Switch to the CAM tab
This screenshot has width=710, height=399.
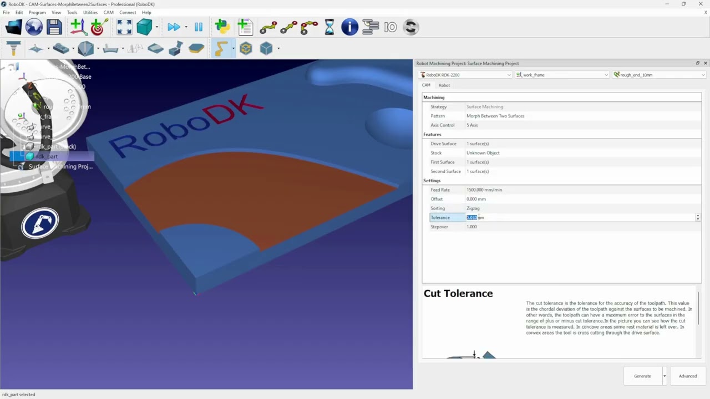[x=426, y=85]
